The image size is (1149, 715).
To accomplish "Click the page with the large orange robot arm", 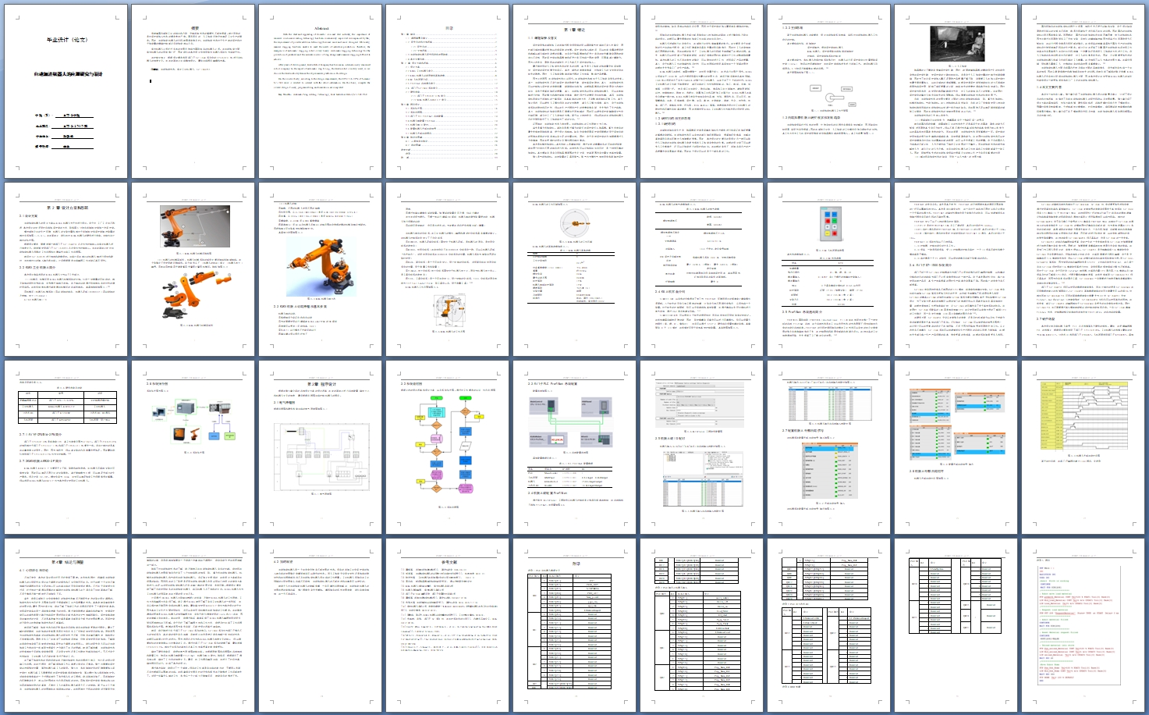I will click(x=321, y=269).
